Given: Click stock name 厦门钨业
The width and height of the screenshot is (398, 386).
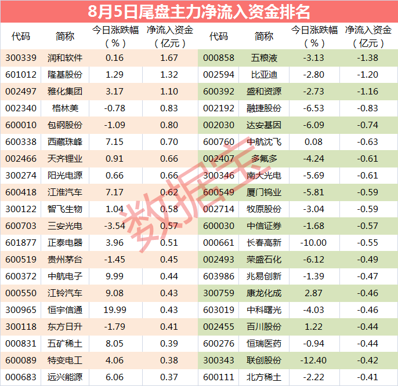Looking at the screenshot, I should point(264,192).
